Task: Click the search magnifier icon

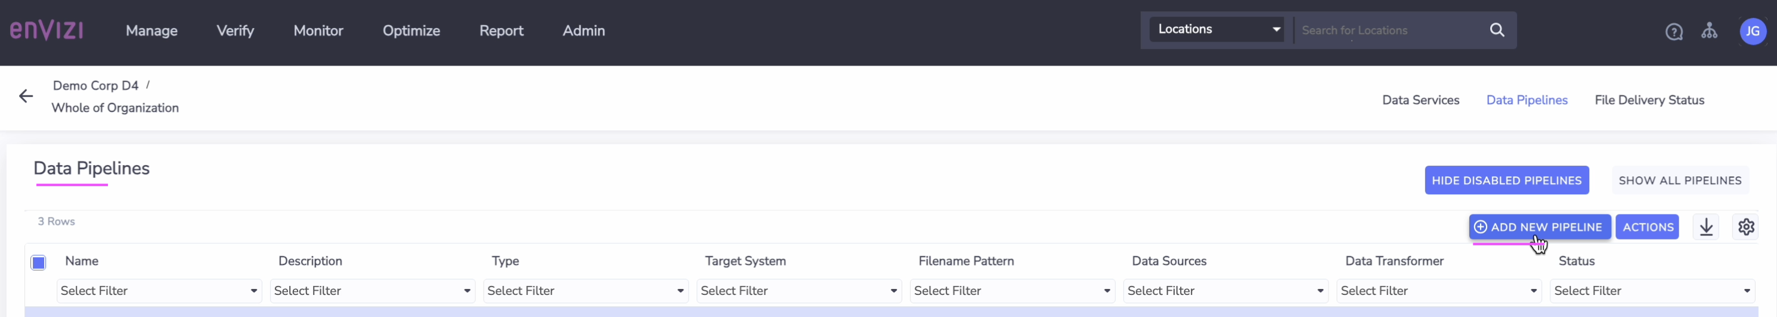Action: [x=1496, y=30]
